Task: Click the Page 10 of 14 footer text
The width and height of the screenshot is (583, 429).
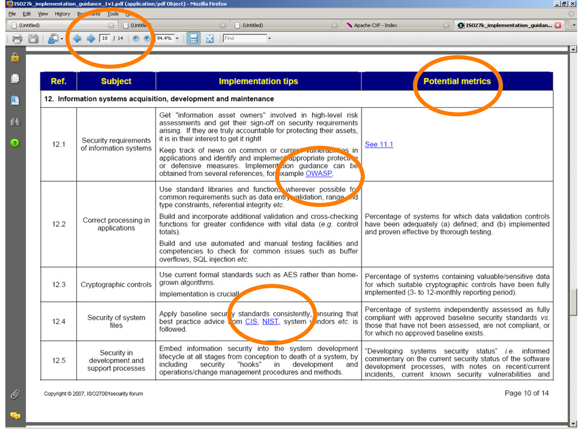Action: pyautogui.click(x=527, y=393)
